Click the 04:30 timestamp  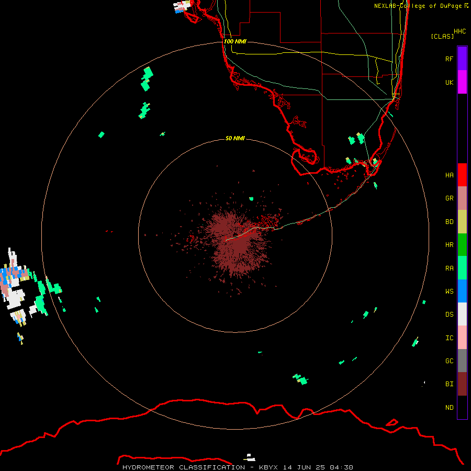click(341, 467)
